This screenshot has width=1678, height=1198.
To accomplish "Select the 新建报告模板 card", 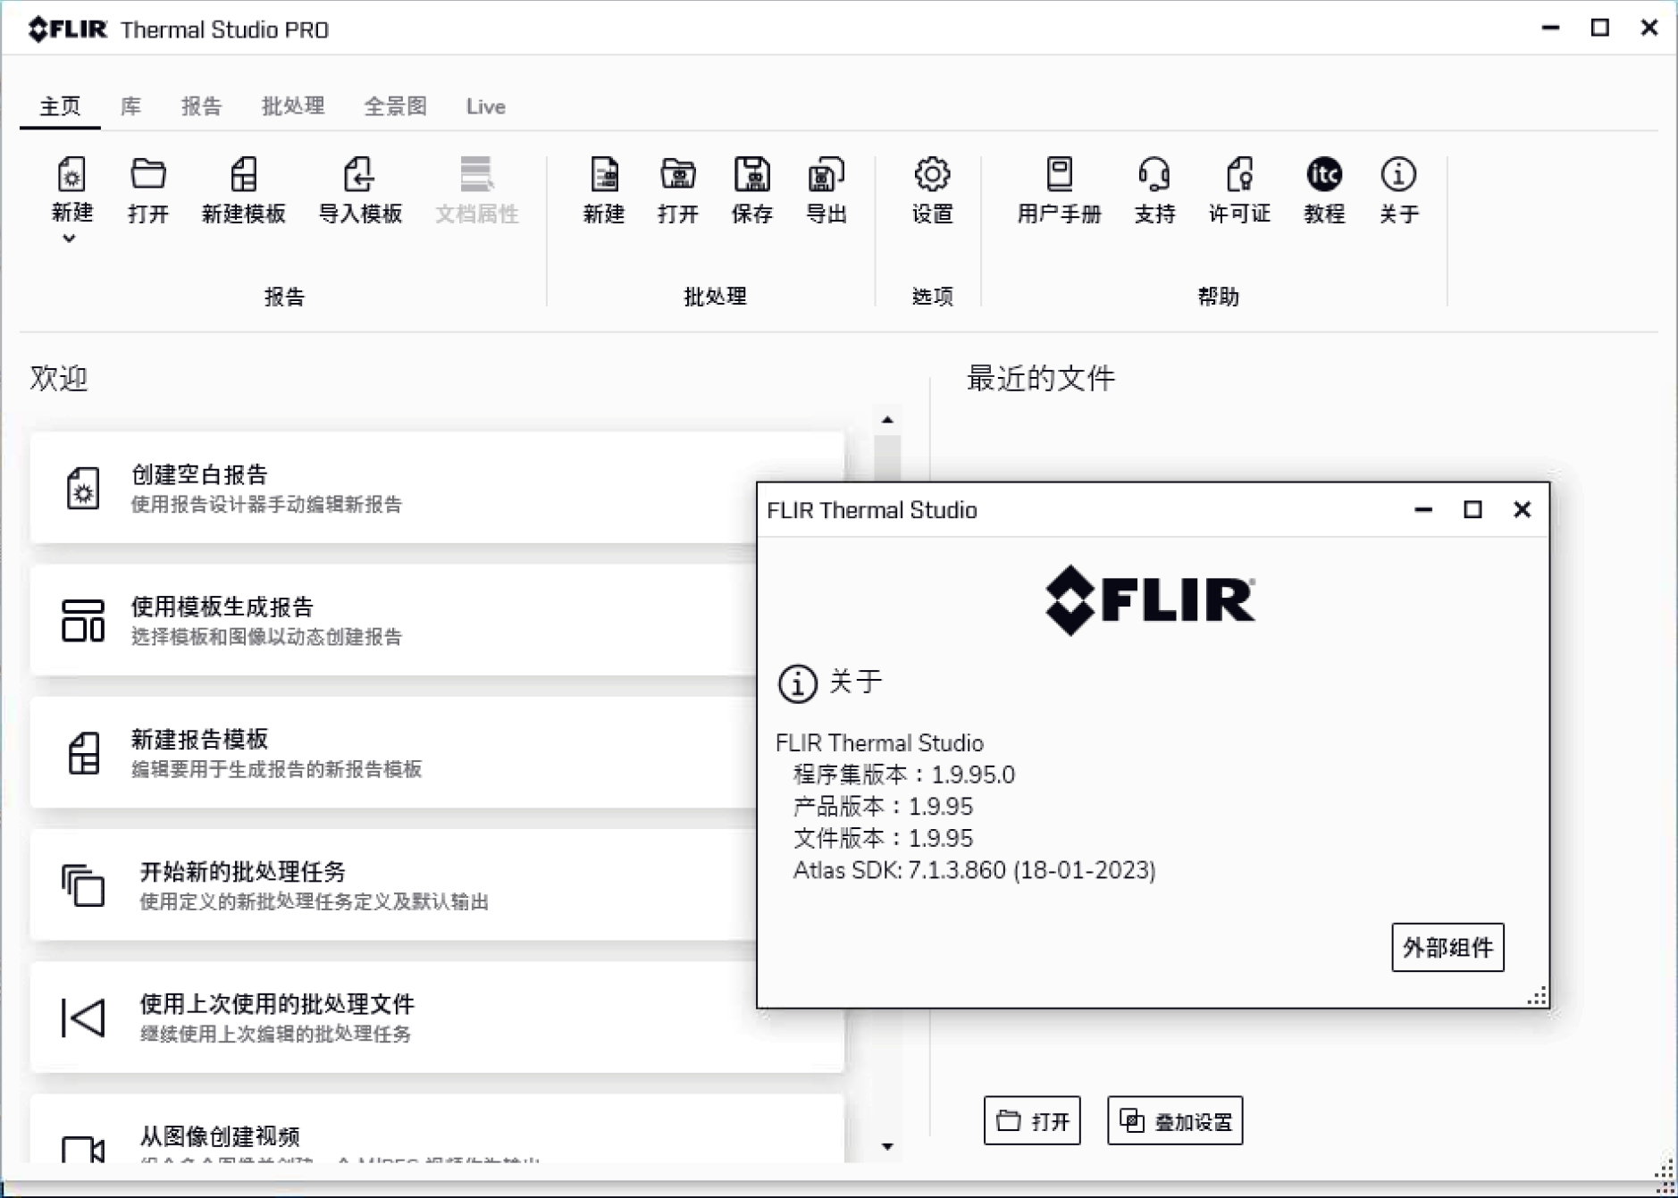I will 437,752.
